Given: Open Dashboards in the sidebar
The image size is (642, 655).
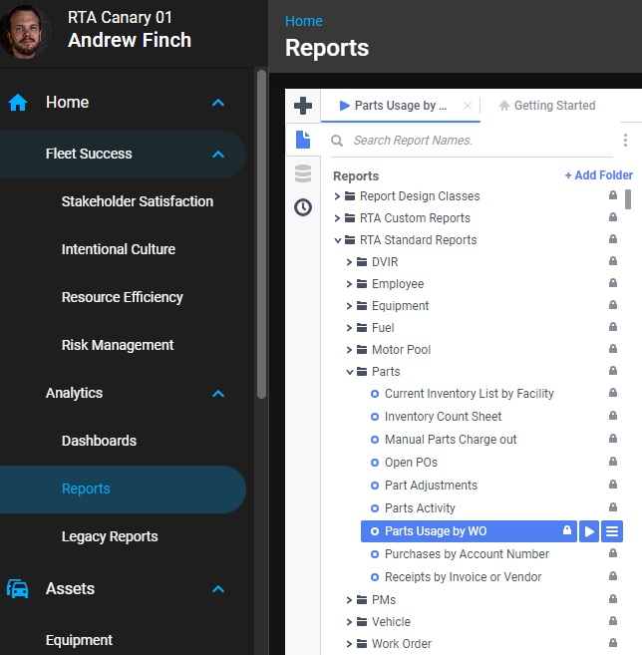Looking at the screenshot, I should coord(99,441).
